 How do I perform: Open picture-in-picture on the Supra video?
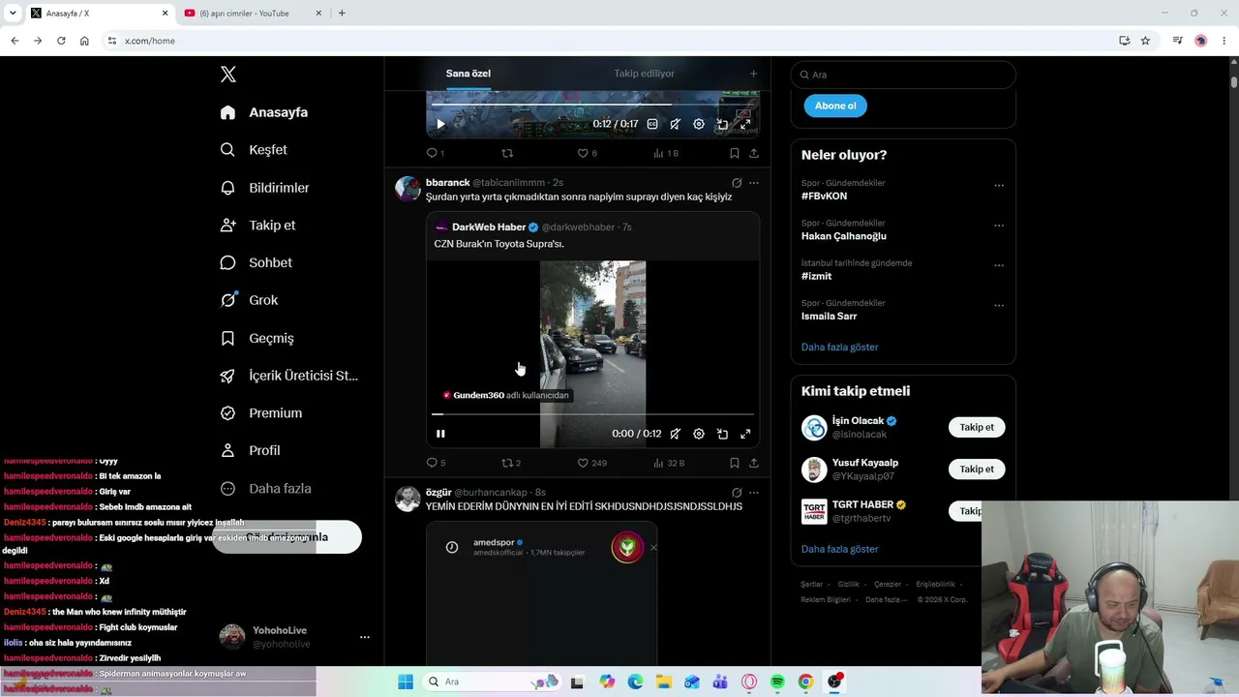722,434
